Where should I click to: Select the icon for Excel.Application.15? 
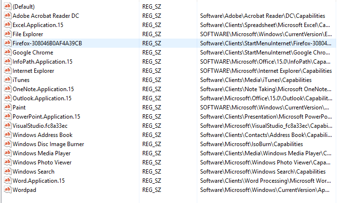(x=7, y=25)
